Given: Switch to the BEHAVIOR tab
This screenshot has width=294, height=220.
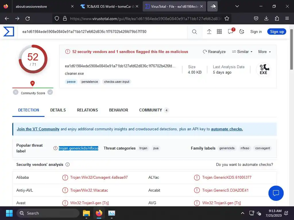Looking at the screenshot, I should coord(119,110).
